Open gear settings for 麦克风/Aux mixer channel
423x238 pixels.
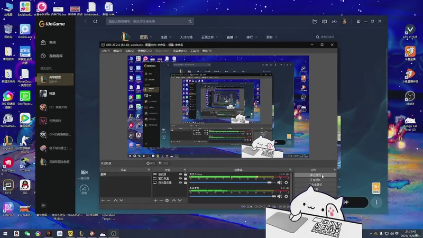286,182
